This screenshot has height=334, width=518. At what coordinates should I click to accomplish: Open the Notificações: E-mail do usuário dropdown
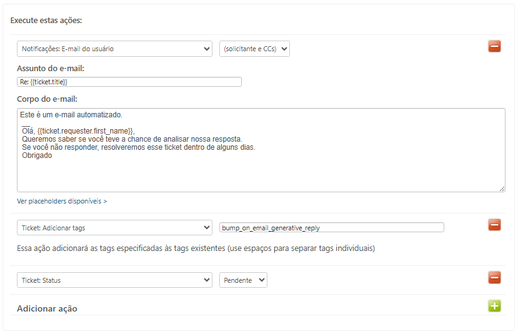pyautogui.click(x=114, y=49)
